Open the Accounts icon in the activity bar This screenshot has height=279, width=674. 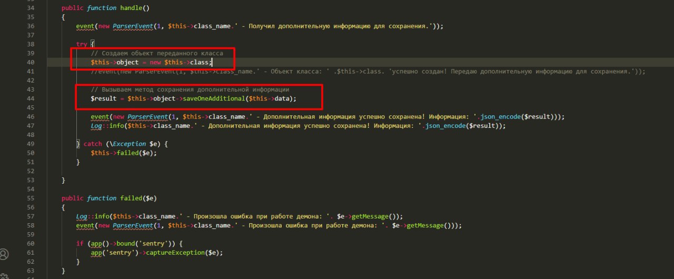click(4, 254)
